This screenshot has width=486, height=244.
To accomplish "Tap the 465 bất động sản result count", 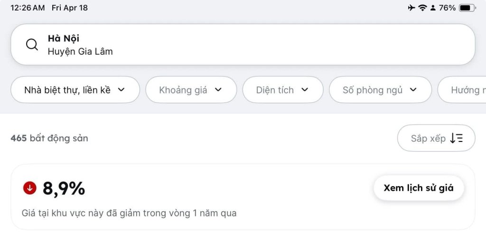I will coord(49,138).
